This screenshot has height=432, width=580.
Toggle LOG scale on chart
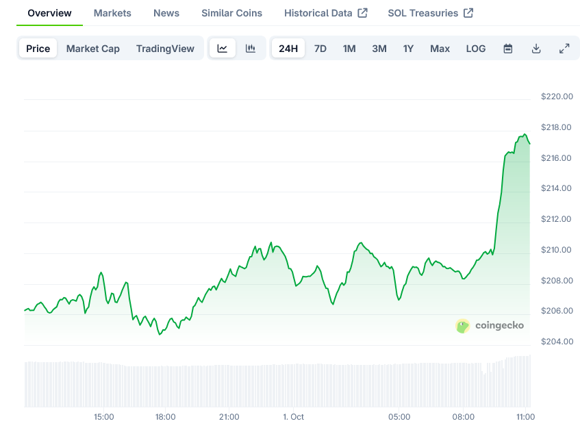(x=476, y=49)
